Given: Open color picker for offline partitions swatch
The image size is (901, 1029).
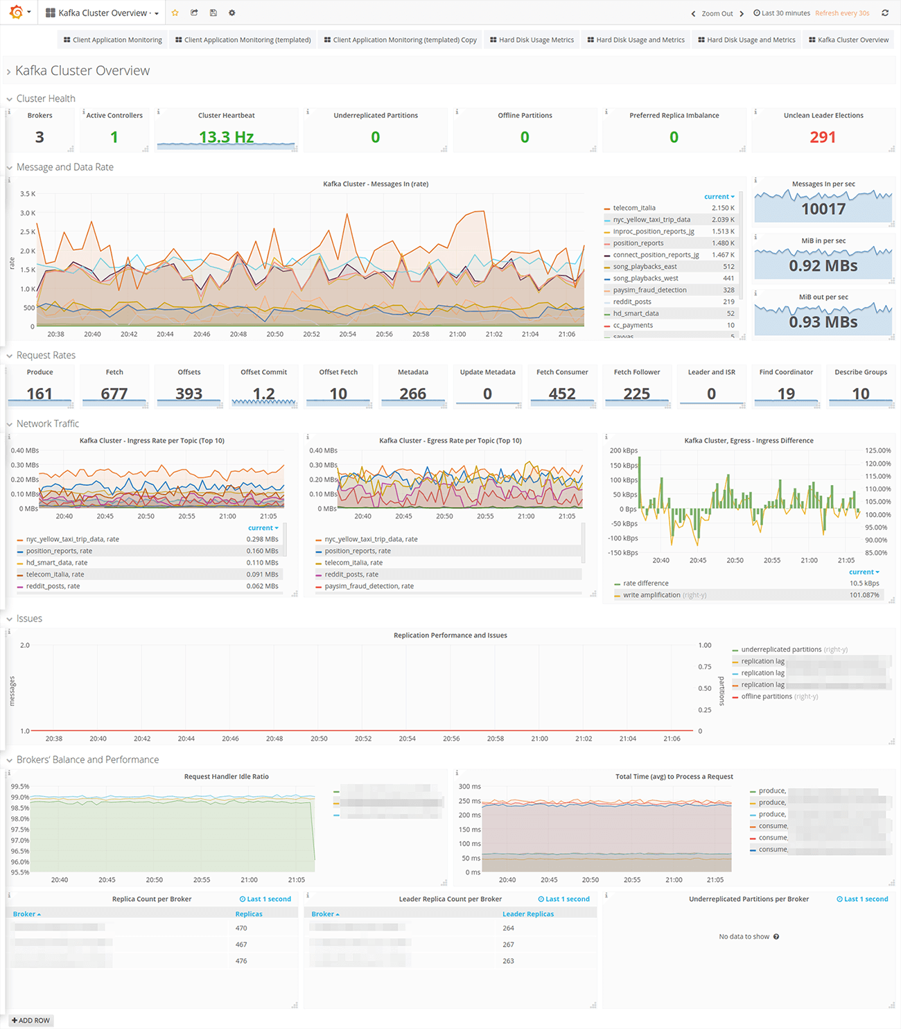Looking at the screenshot, I should pos(735,697).
